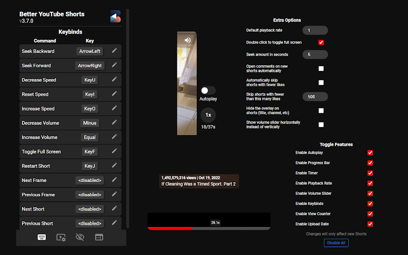Image resolution: width=408 pixels, height=255 pixels.
Task: Open the video settings tab icon
Action: (x=61, y=237)
